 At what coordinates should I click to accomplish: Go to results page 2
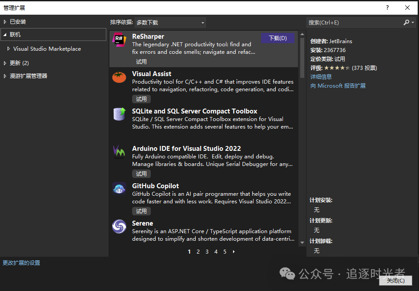198,252
